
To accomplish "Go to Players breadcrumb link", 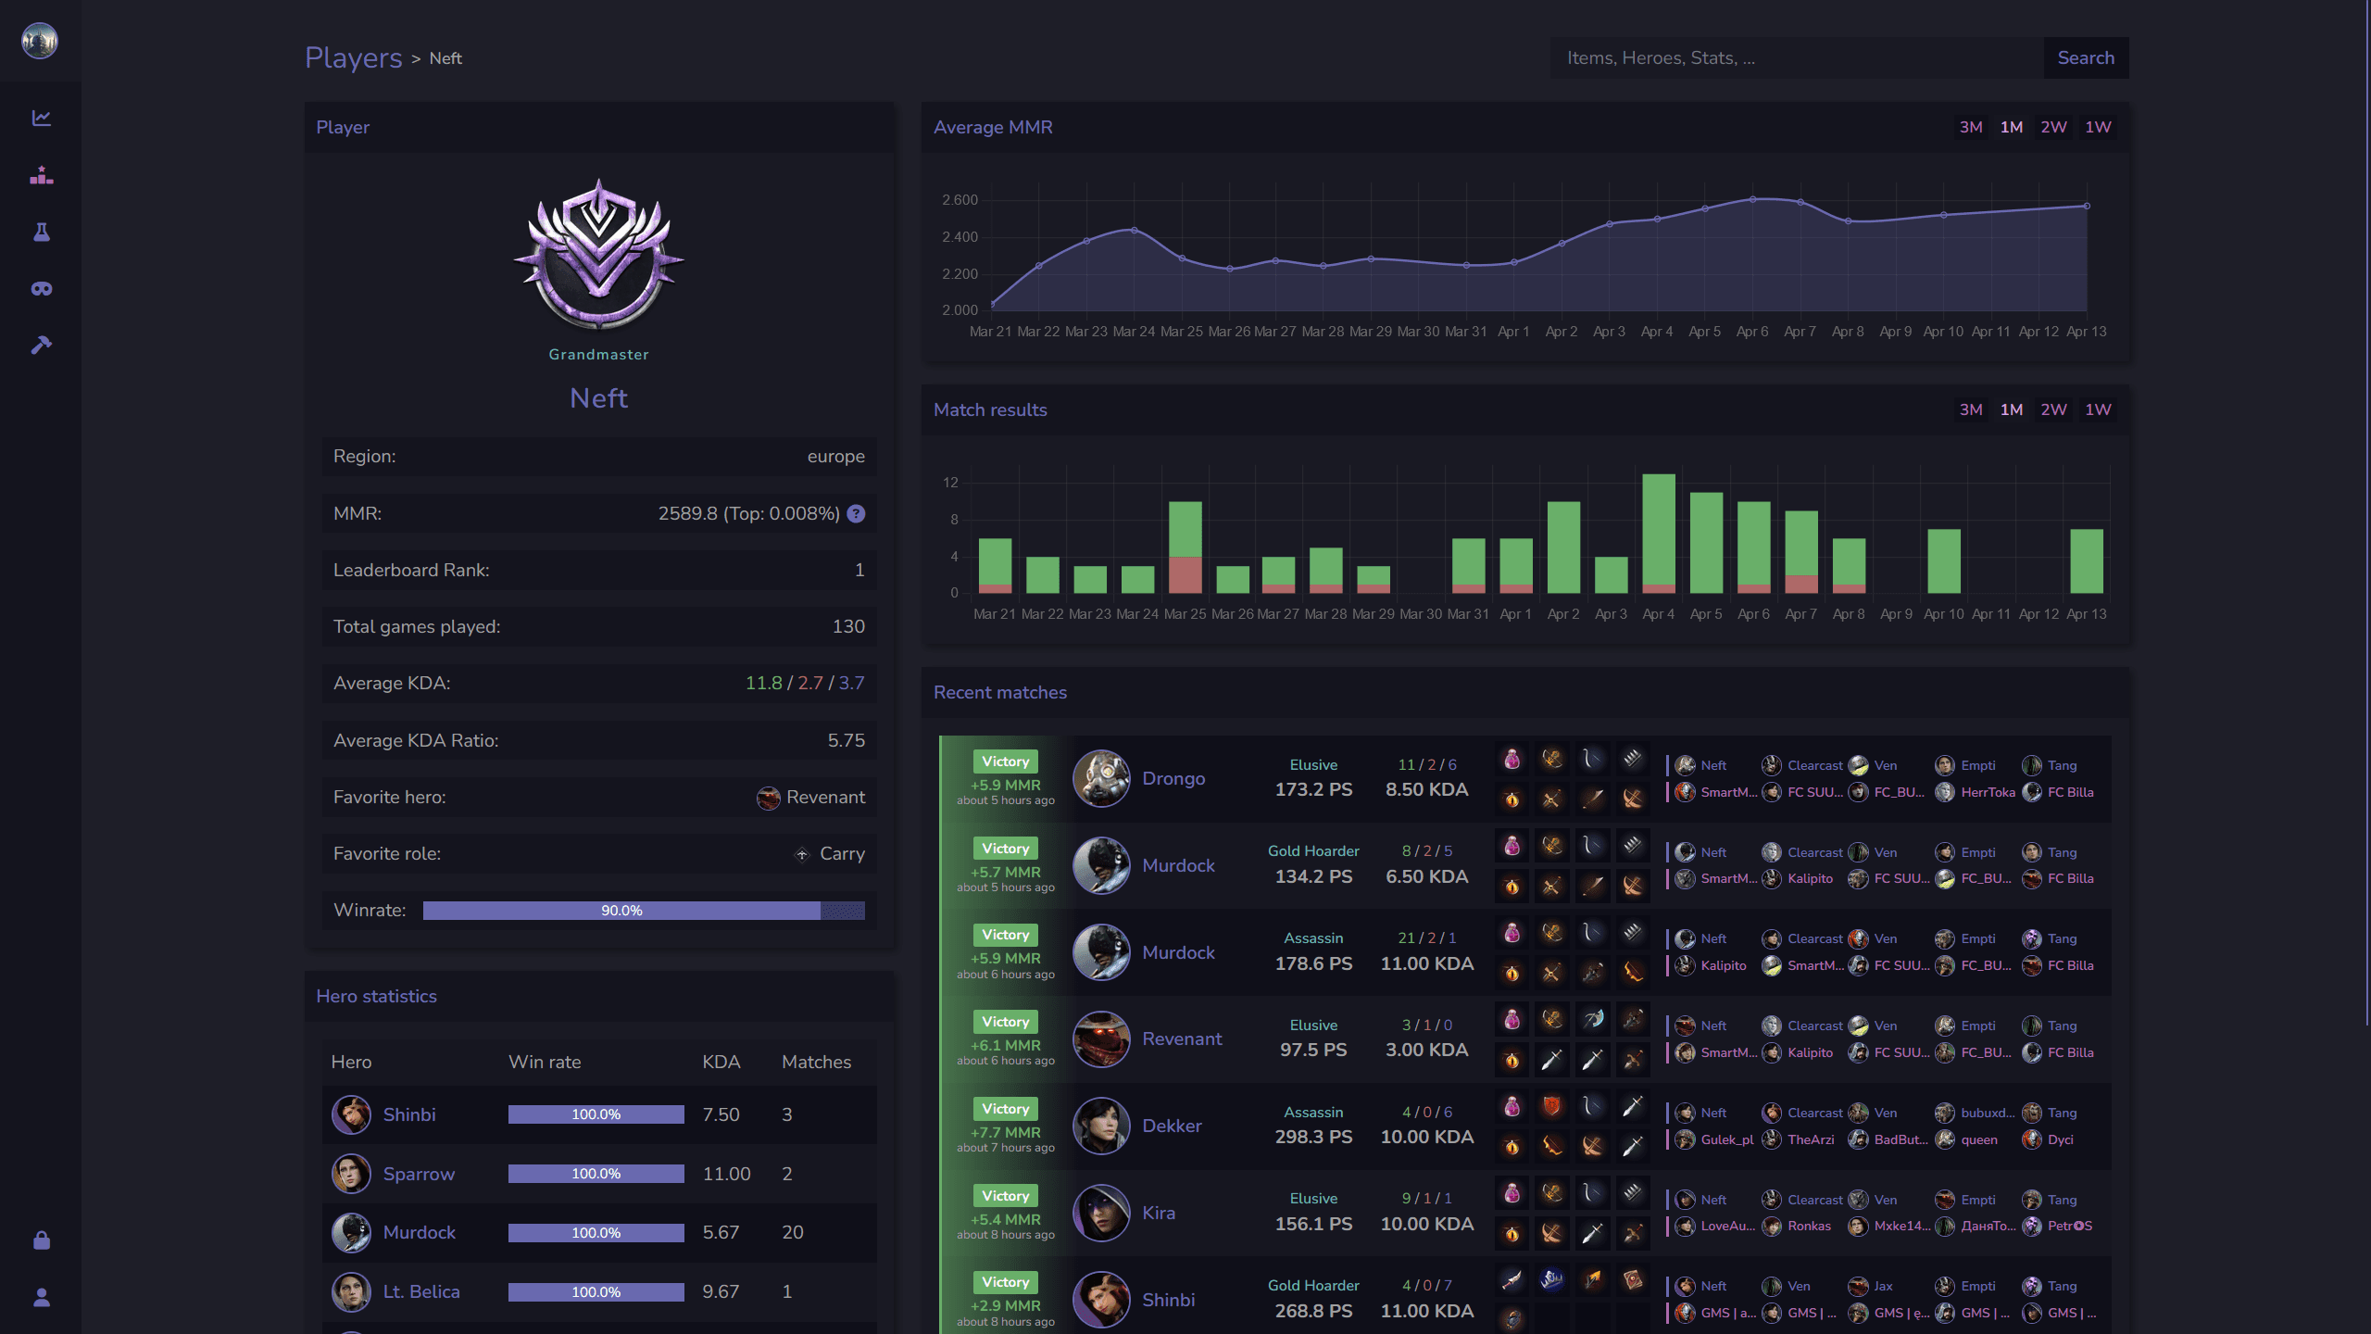I will point(353,57).
